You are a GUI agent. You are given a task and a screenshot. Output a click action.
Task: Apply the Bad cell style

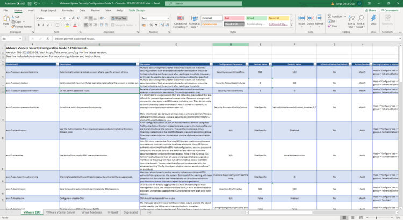pyautogui.click(x=234, y=18)
